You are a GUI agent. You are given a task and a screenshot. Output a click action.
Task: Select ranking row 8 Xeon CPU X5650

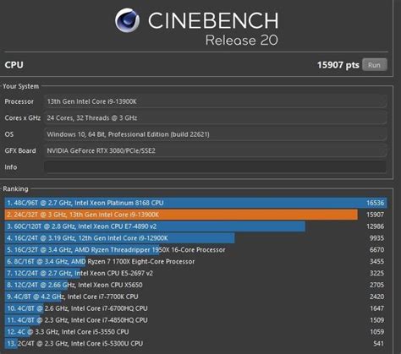pos(195,285)
